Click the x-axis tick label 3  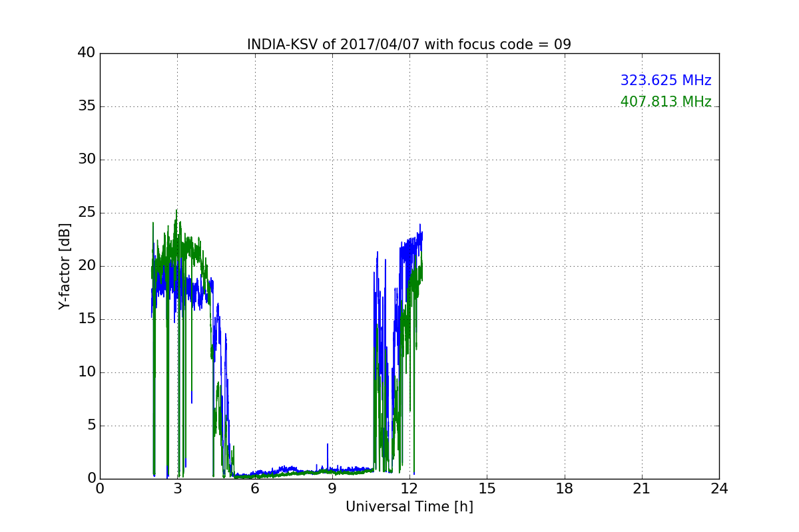(177, 489)
